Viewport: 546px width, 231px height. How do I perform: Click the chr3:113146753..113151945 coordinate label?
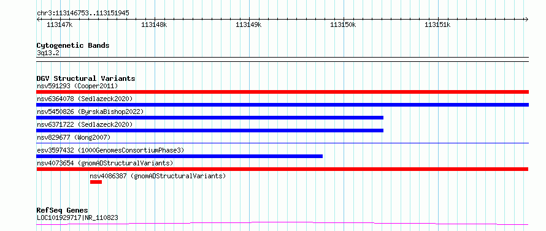pyautogui.click(x=83, y=13)
